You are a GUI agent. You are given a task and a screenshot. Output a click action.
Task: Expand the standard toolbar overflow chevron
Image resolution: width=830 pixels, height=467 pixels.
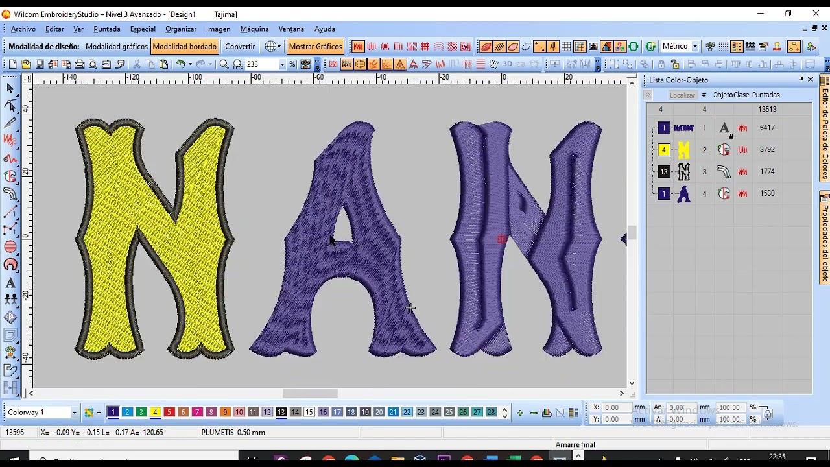(x=317, y=65)
